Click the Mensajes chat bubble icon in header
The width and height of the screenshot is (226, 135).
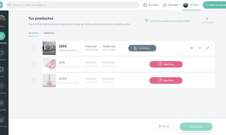165,5
